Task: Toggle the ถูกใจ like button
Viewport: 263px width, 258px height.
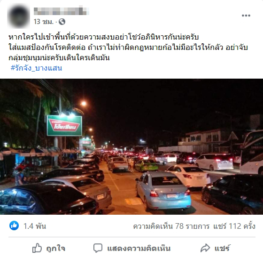Action: tap(49, 248)
